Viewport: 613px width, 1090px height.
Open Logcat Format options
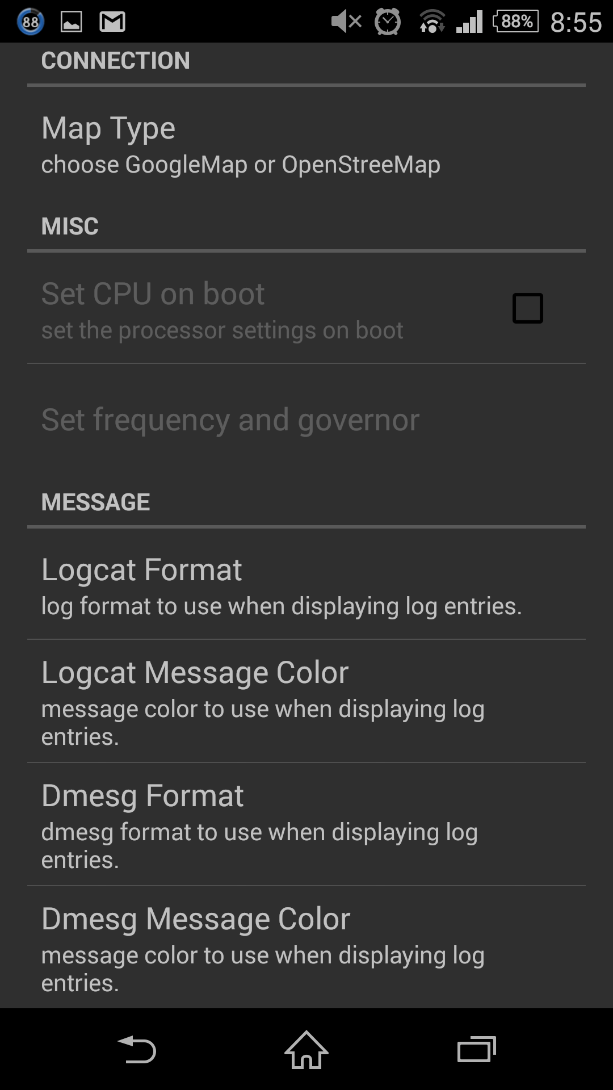coord(306,588)
